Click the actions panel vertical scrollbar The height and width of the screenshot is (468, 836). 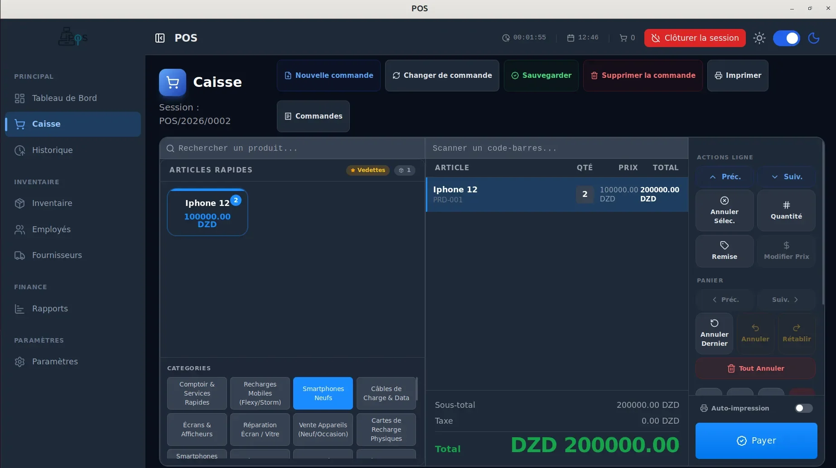click(x=822, y=222)
